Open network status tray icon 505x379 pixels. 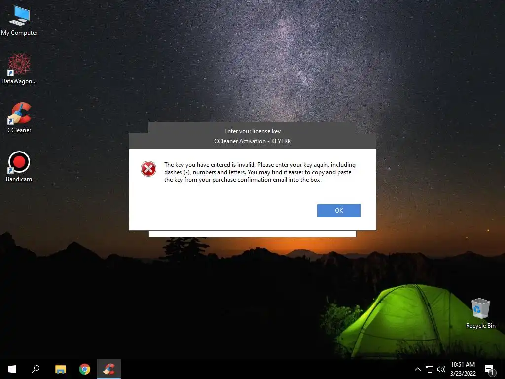pos(430,369)
